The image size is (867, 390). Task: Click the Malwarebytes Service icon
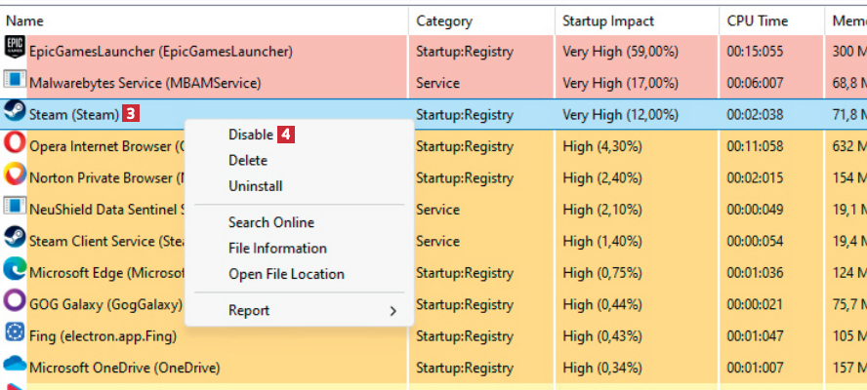click(15, 81)
